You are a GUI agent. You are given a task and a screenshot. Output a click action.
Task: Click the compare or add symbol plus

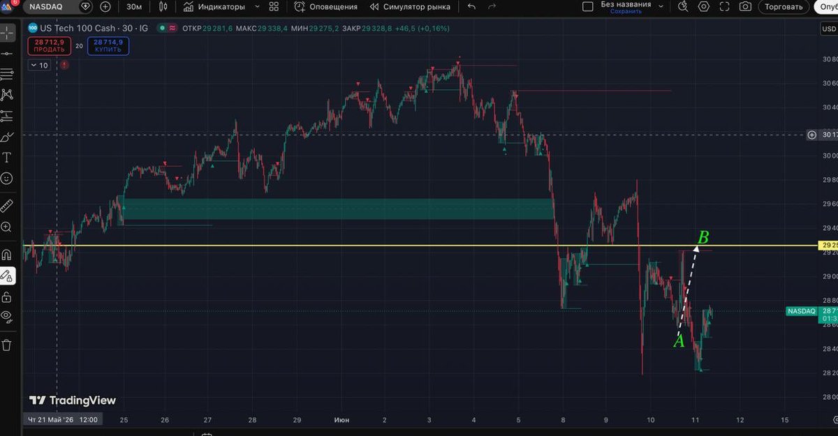click(105, 6)
